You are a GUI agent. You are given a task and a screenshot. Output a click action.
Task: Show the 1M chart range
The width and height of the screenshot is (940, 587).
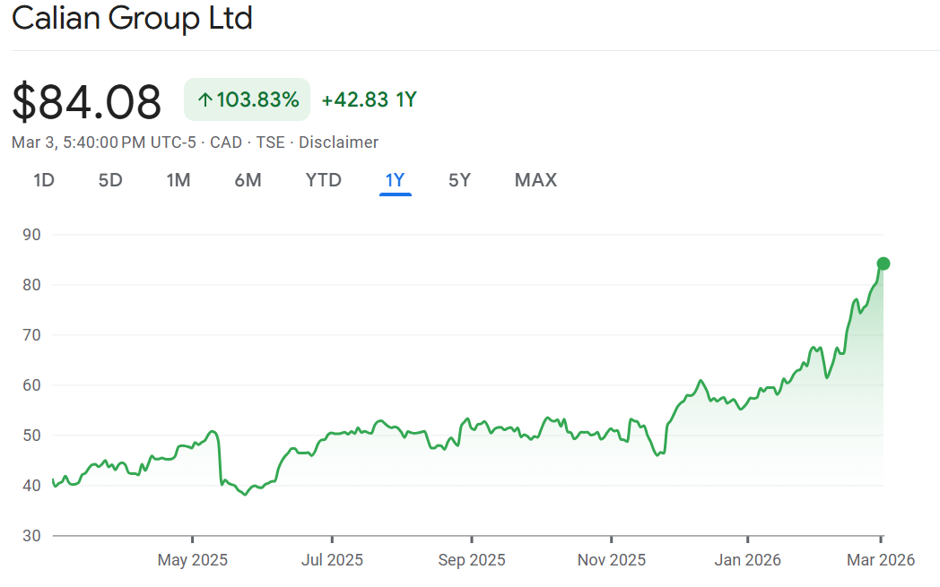178,180
